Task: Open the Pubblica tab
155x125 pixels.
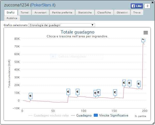Action: click(12, 18)
